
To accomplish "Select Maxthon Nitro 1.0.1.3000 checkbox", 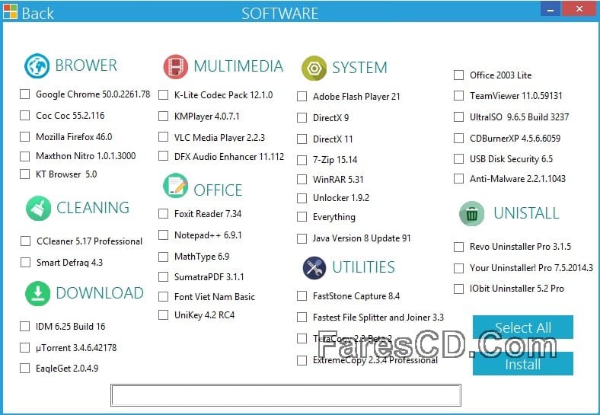I will click(25, 156).
